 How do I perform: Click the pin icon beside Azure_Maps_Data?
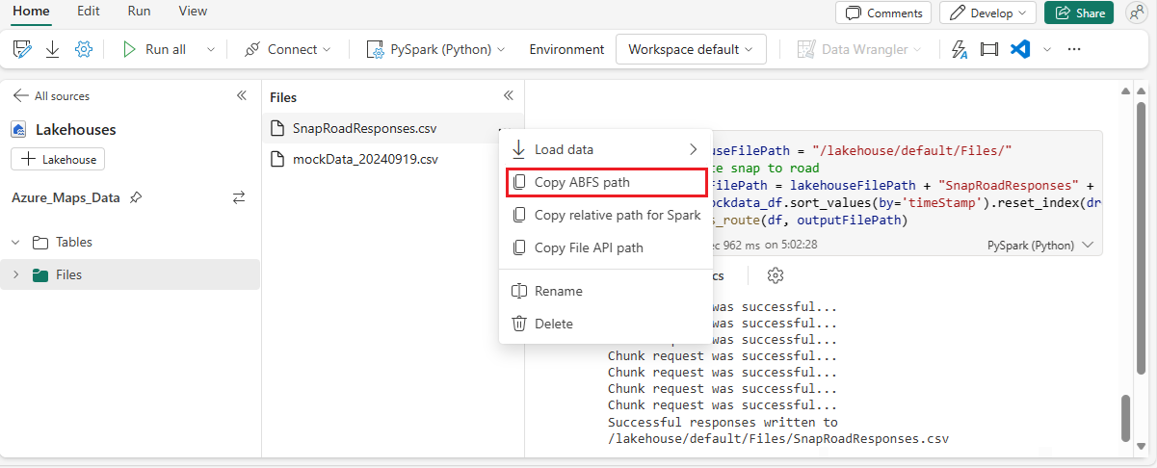136,197
